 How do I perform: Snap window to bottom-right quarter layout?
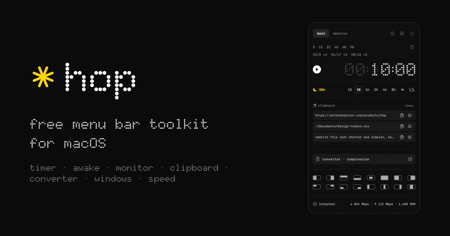tap(357, 187)
